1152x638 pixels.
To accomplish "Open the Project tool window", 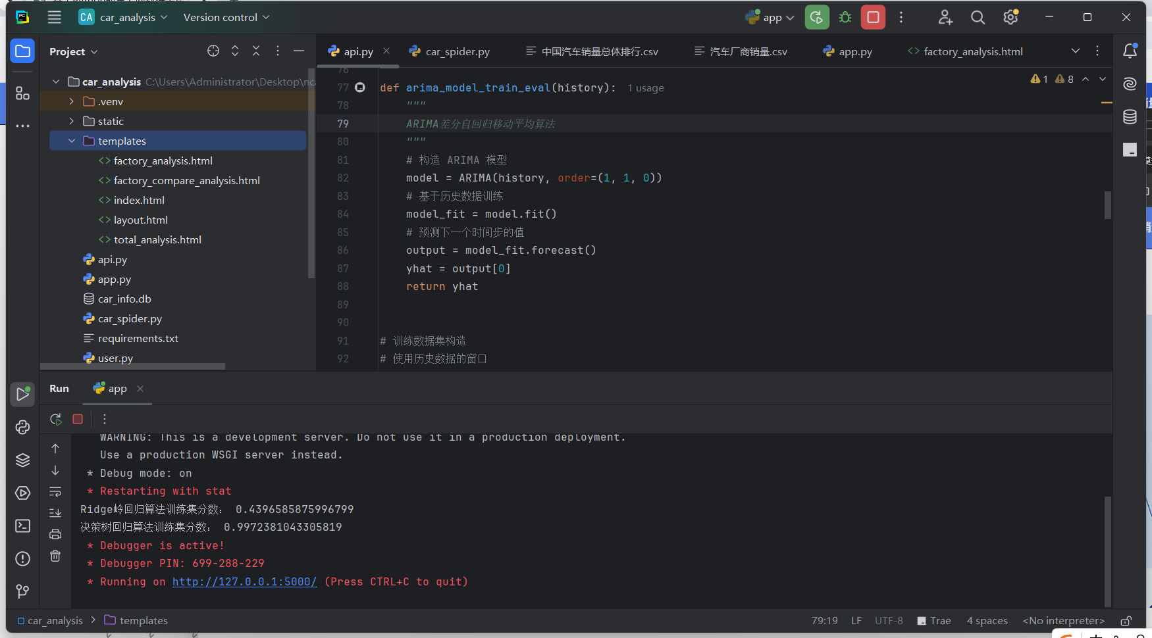I will point(22,51).
